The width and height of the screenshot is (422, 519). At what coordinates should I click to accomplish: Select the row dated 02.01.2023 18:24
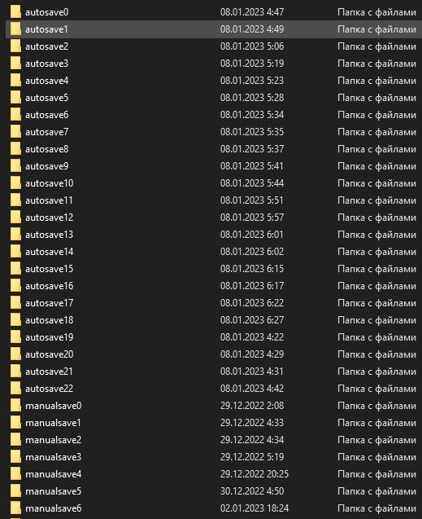[214, 508]
